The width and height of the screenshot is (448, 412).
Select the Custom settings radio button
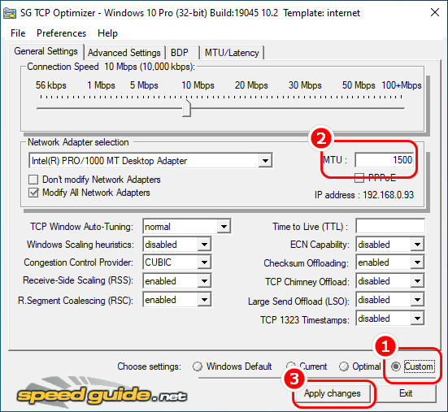click(396, 366)
